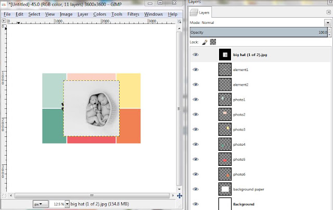Hide the element1 layer with eye icon
The image size is (333, 210).
196,69
